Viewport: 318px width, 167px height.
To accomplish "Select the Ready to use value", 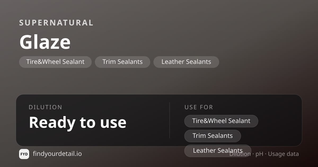I will click(78, 122).
